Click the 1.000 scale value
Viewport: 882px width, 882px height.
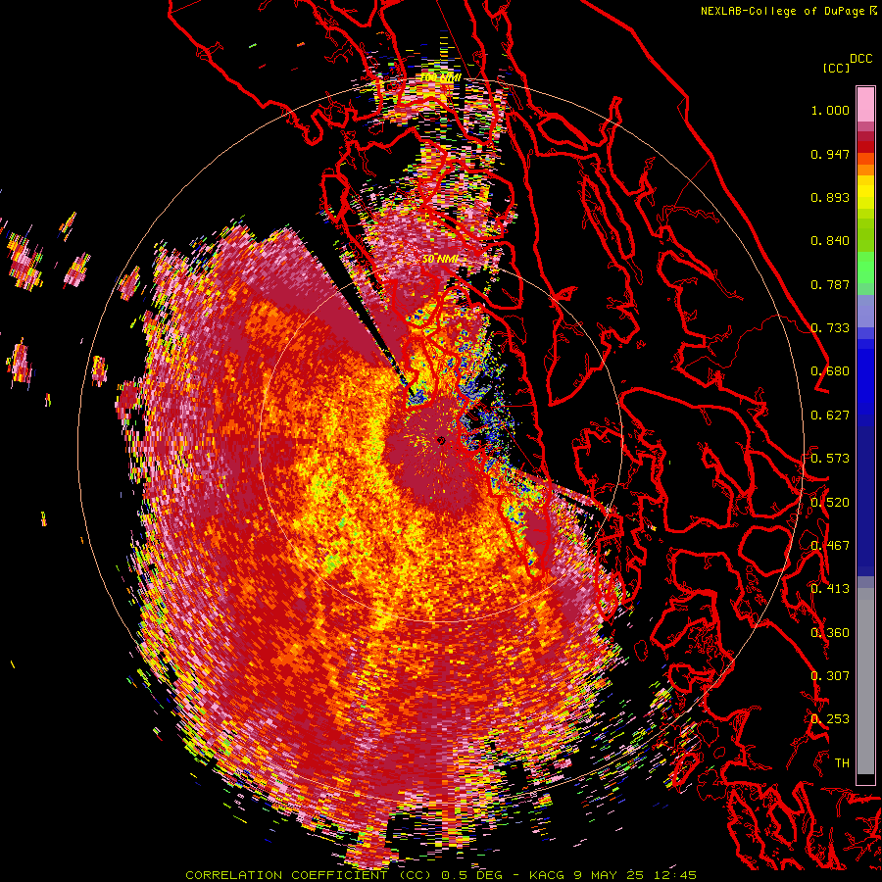[x=830, y=110]
